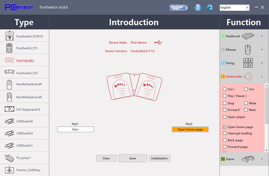Check the Play ( Pause ) option
The image size is (269, 176).
225,96
